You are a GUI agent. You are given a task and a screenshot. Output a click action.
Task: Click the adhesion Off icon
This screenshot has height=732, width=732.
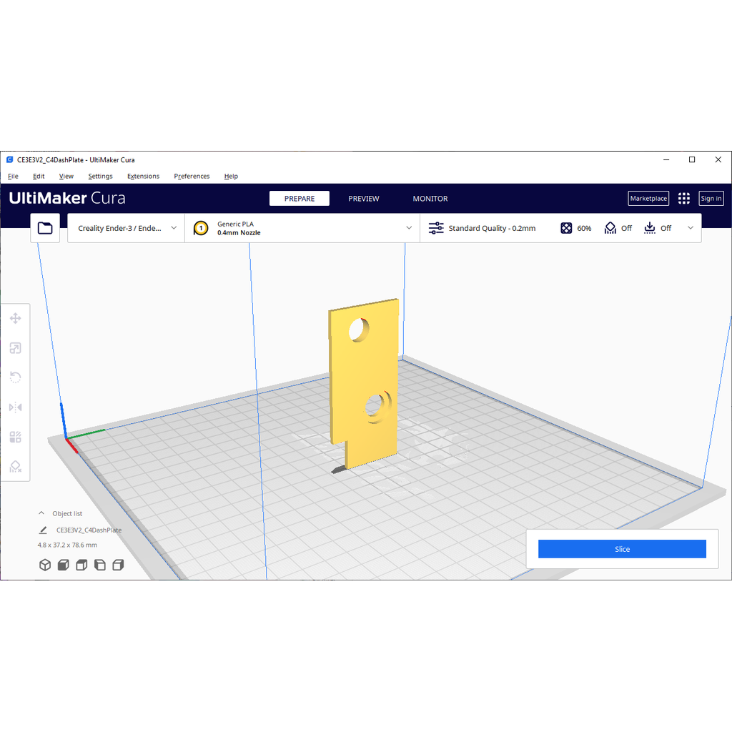649,228
